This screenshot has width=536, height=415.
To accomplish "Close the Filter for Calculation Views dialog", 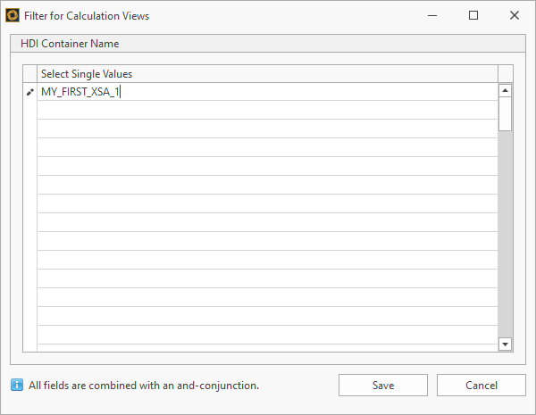I will (x=514, y=15).
